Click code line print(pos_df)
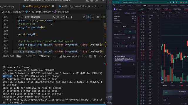188x105 pixels. click(x=27, y=34)
